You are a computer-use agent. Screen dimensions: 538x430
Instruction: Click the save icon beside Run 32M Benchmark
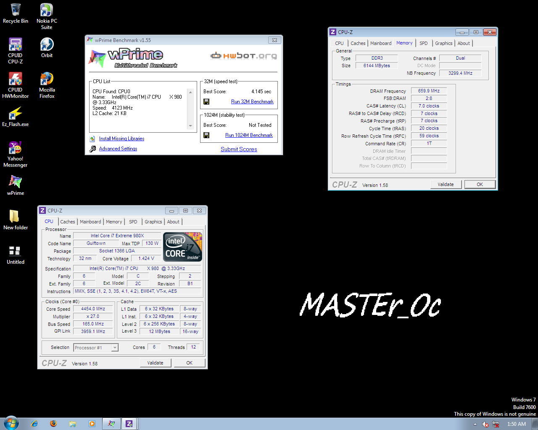point(206,102)
